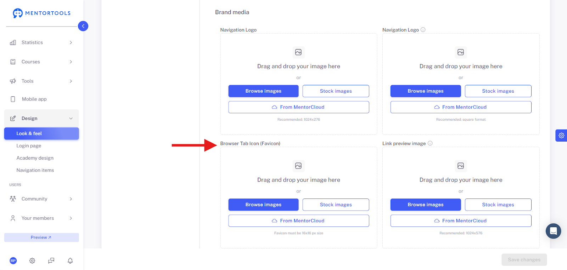This screenshot has height=270, width=567.
Task: Go to Navigation items page
Action: click(35, 170)
